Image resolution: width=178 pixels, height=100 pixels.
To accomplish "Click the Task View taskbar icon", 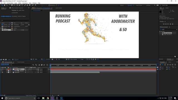I will pos(39,98).
